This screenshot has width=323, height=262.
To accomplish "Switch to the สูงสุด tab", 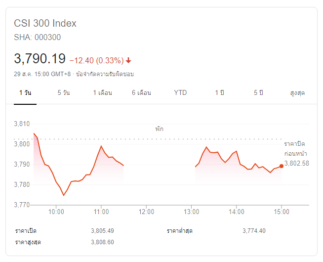I will click(x=297, y=93).
